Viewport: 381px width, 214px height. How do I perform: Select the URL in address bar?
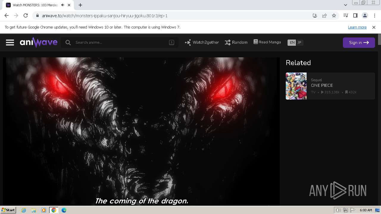click(105, 16)
